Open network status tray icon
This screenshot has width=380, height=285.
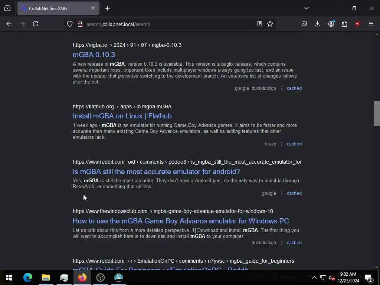323,278
